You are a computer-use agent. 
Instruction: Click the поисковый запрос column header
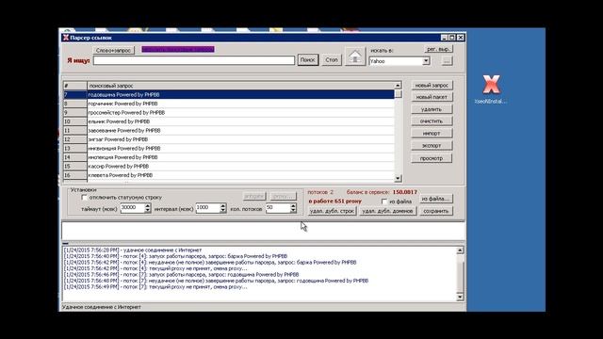[x=241, y=86]
